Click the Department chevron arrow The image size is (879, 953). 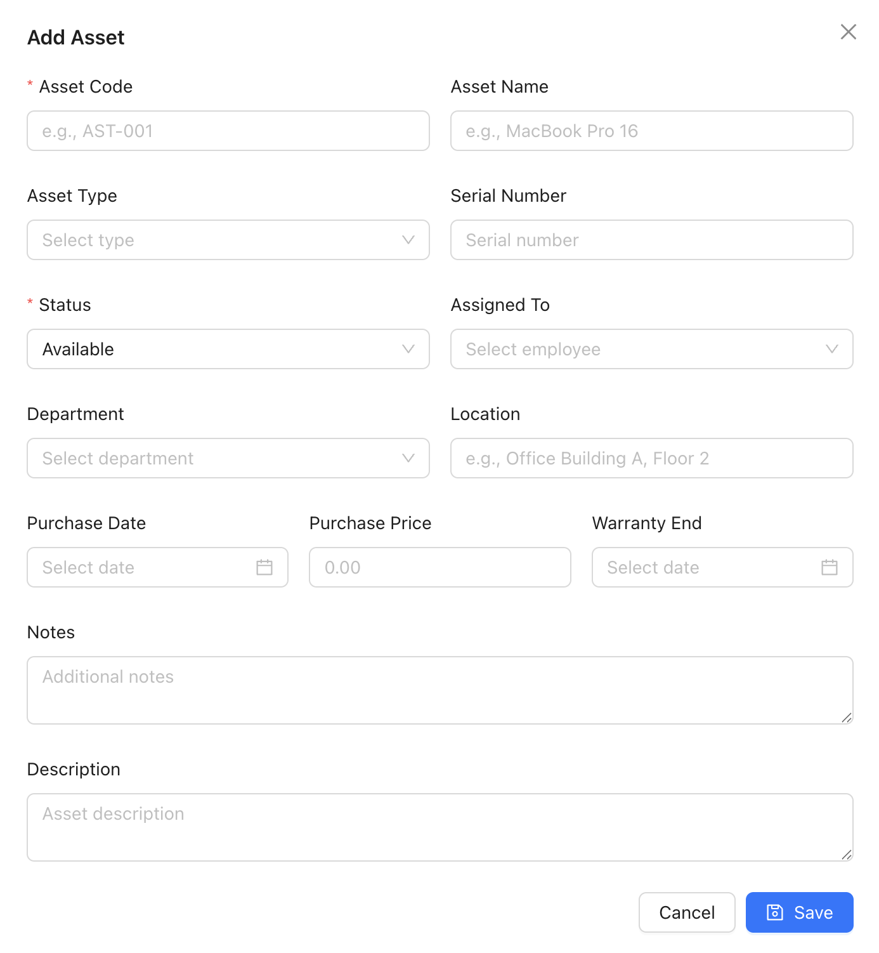click(x=408, y=458)
